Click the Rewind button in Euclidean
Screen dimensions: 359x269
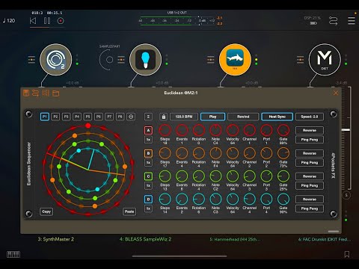click(243, 117)
